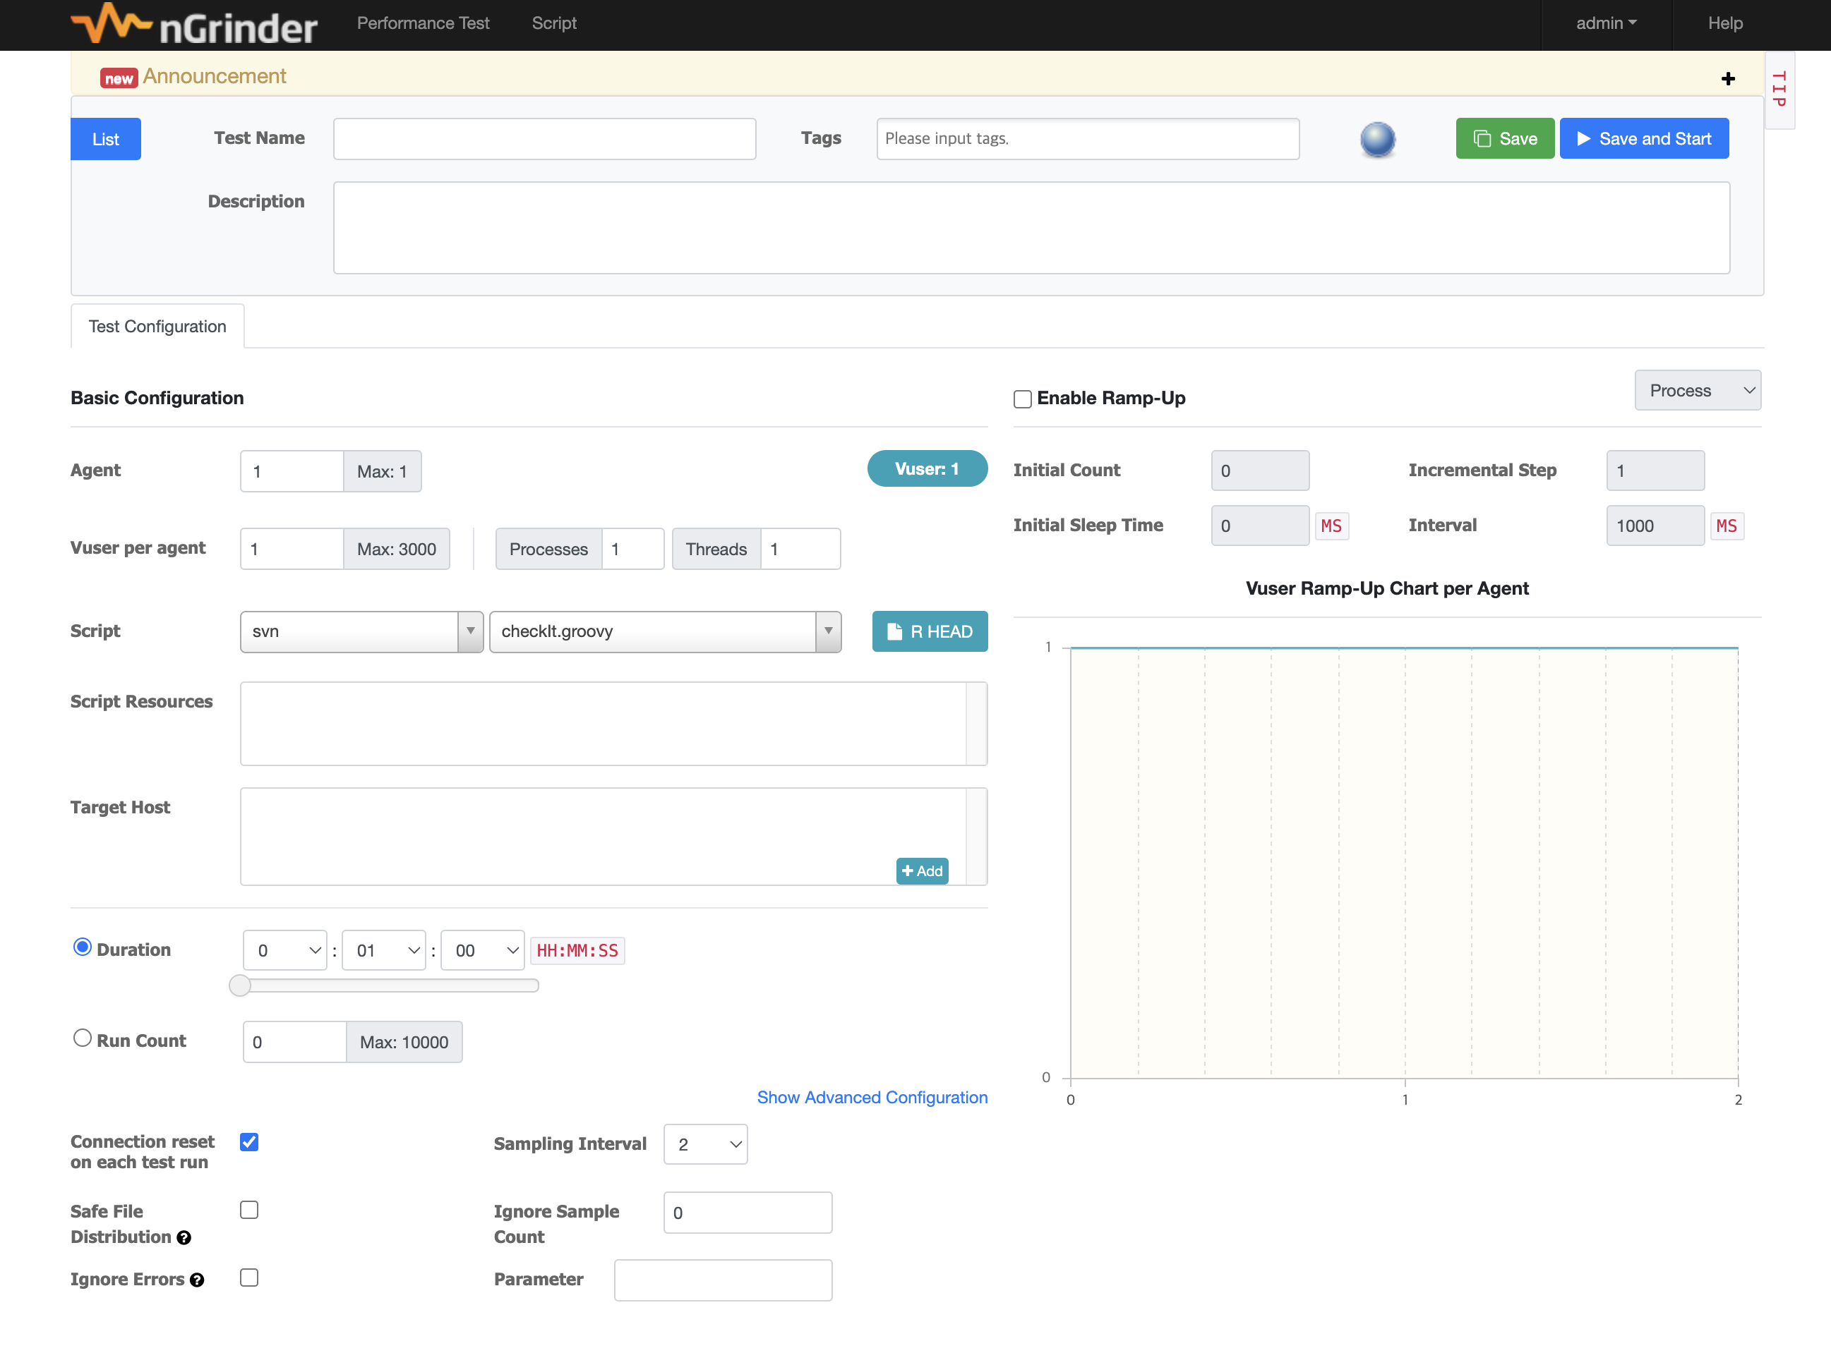Open the vertical TIP side panel
Screen dimensions: 1831x1353
[1779, 90]
